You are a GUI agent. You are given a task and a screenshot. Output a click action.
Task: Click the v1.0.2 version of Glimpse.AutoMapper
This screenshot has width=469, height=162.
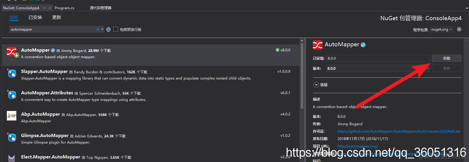pos(285,136)
